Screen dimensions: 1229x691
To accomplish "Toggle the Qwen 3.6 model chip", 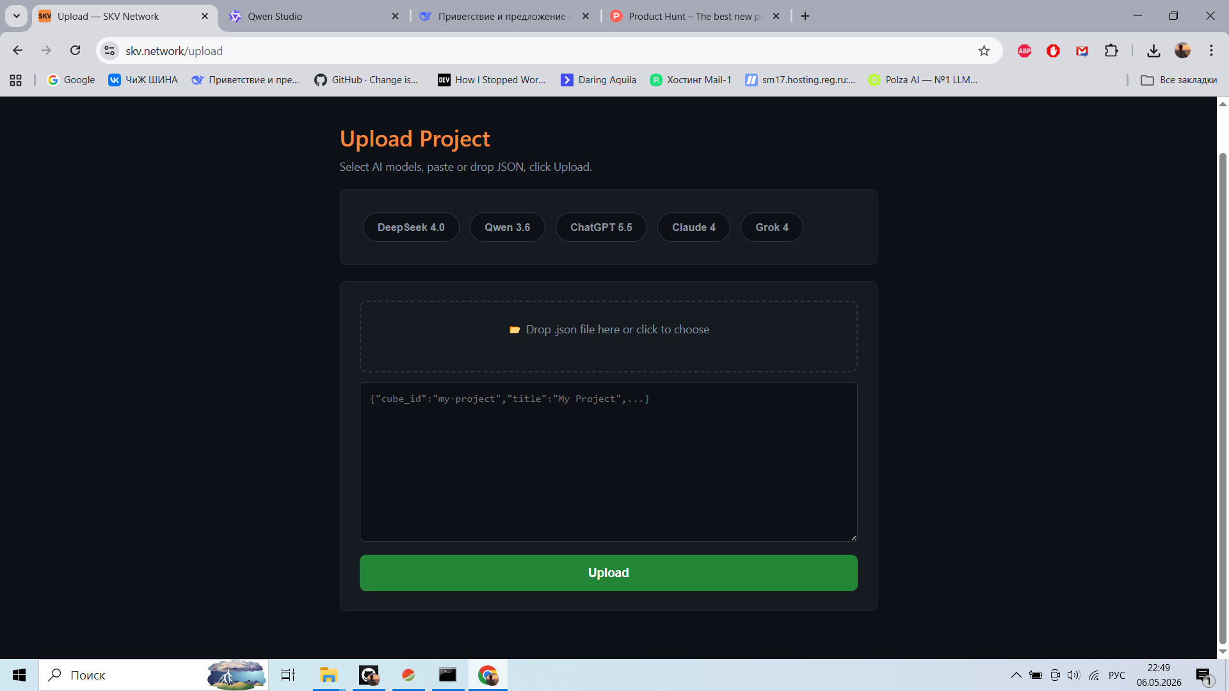I will click(507, 227).
